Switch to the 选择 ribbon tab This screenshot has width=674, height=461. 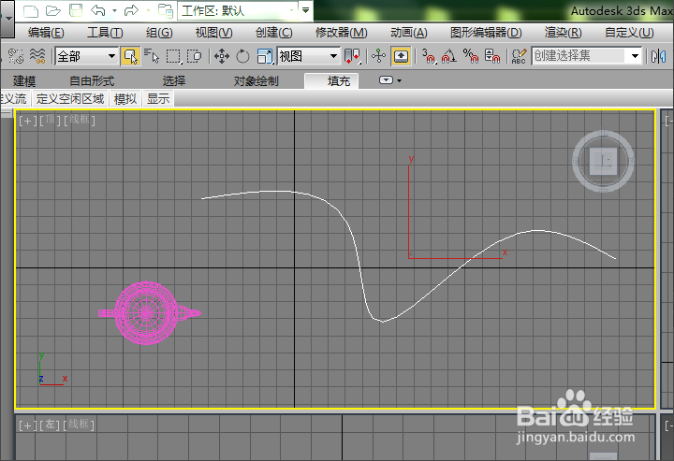pyautogui.click(x=174, y=81)
